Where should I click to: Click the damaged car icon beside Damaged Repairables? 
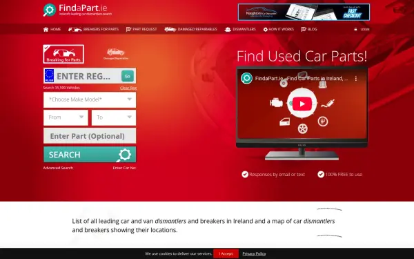point(170,29)
